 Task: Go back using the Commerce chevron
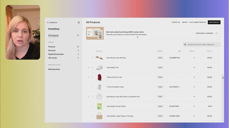click(x=48, y=23)
